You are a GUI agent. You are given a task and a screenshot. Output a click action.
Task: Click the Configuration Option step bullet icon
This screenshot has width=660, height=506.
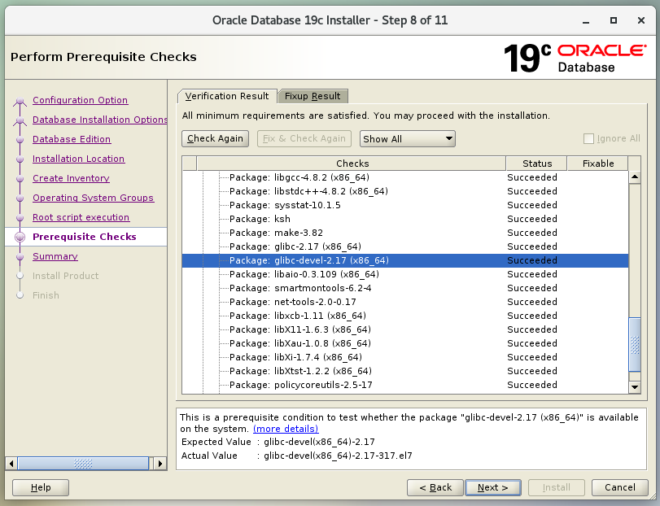pyautogui.click(x=20, y=102)
